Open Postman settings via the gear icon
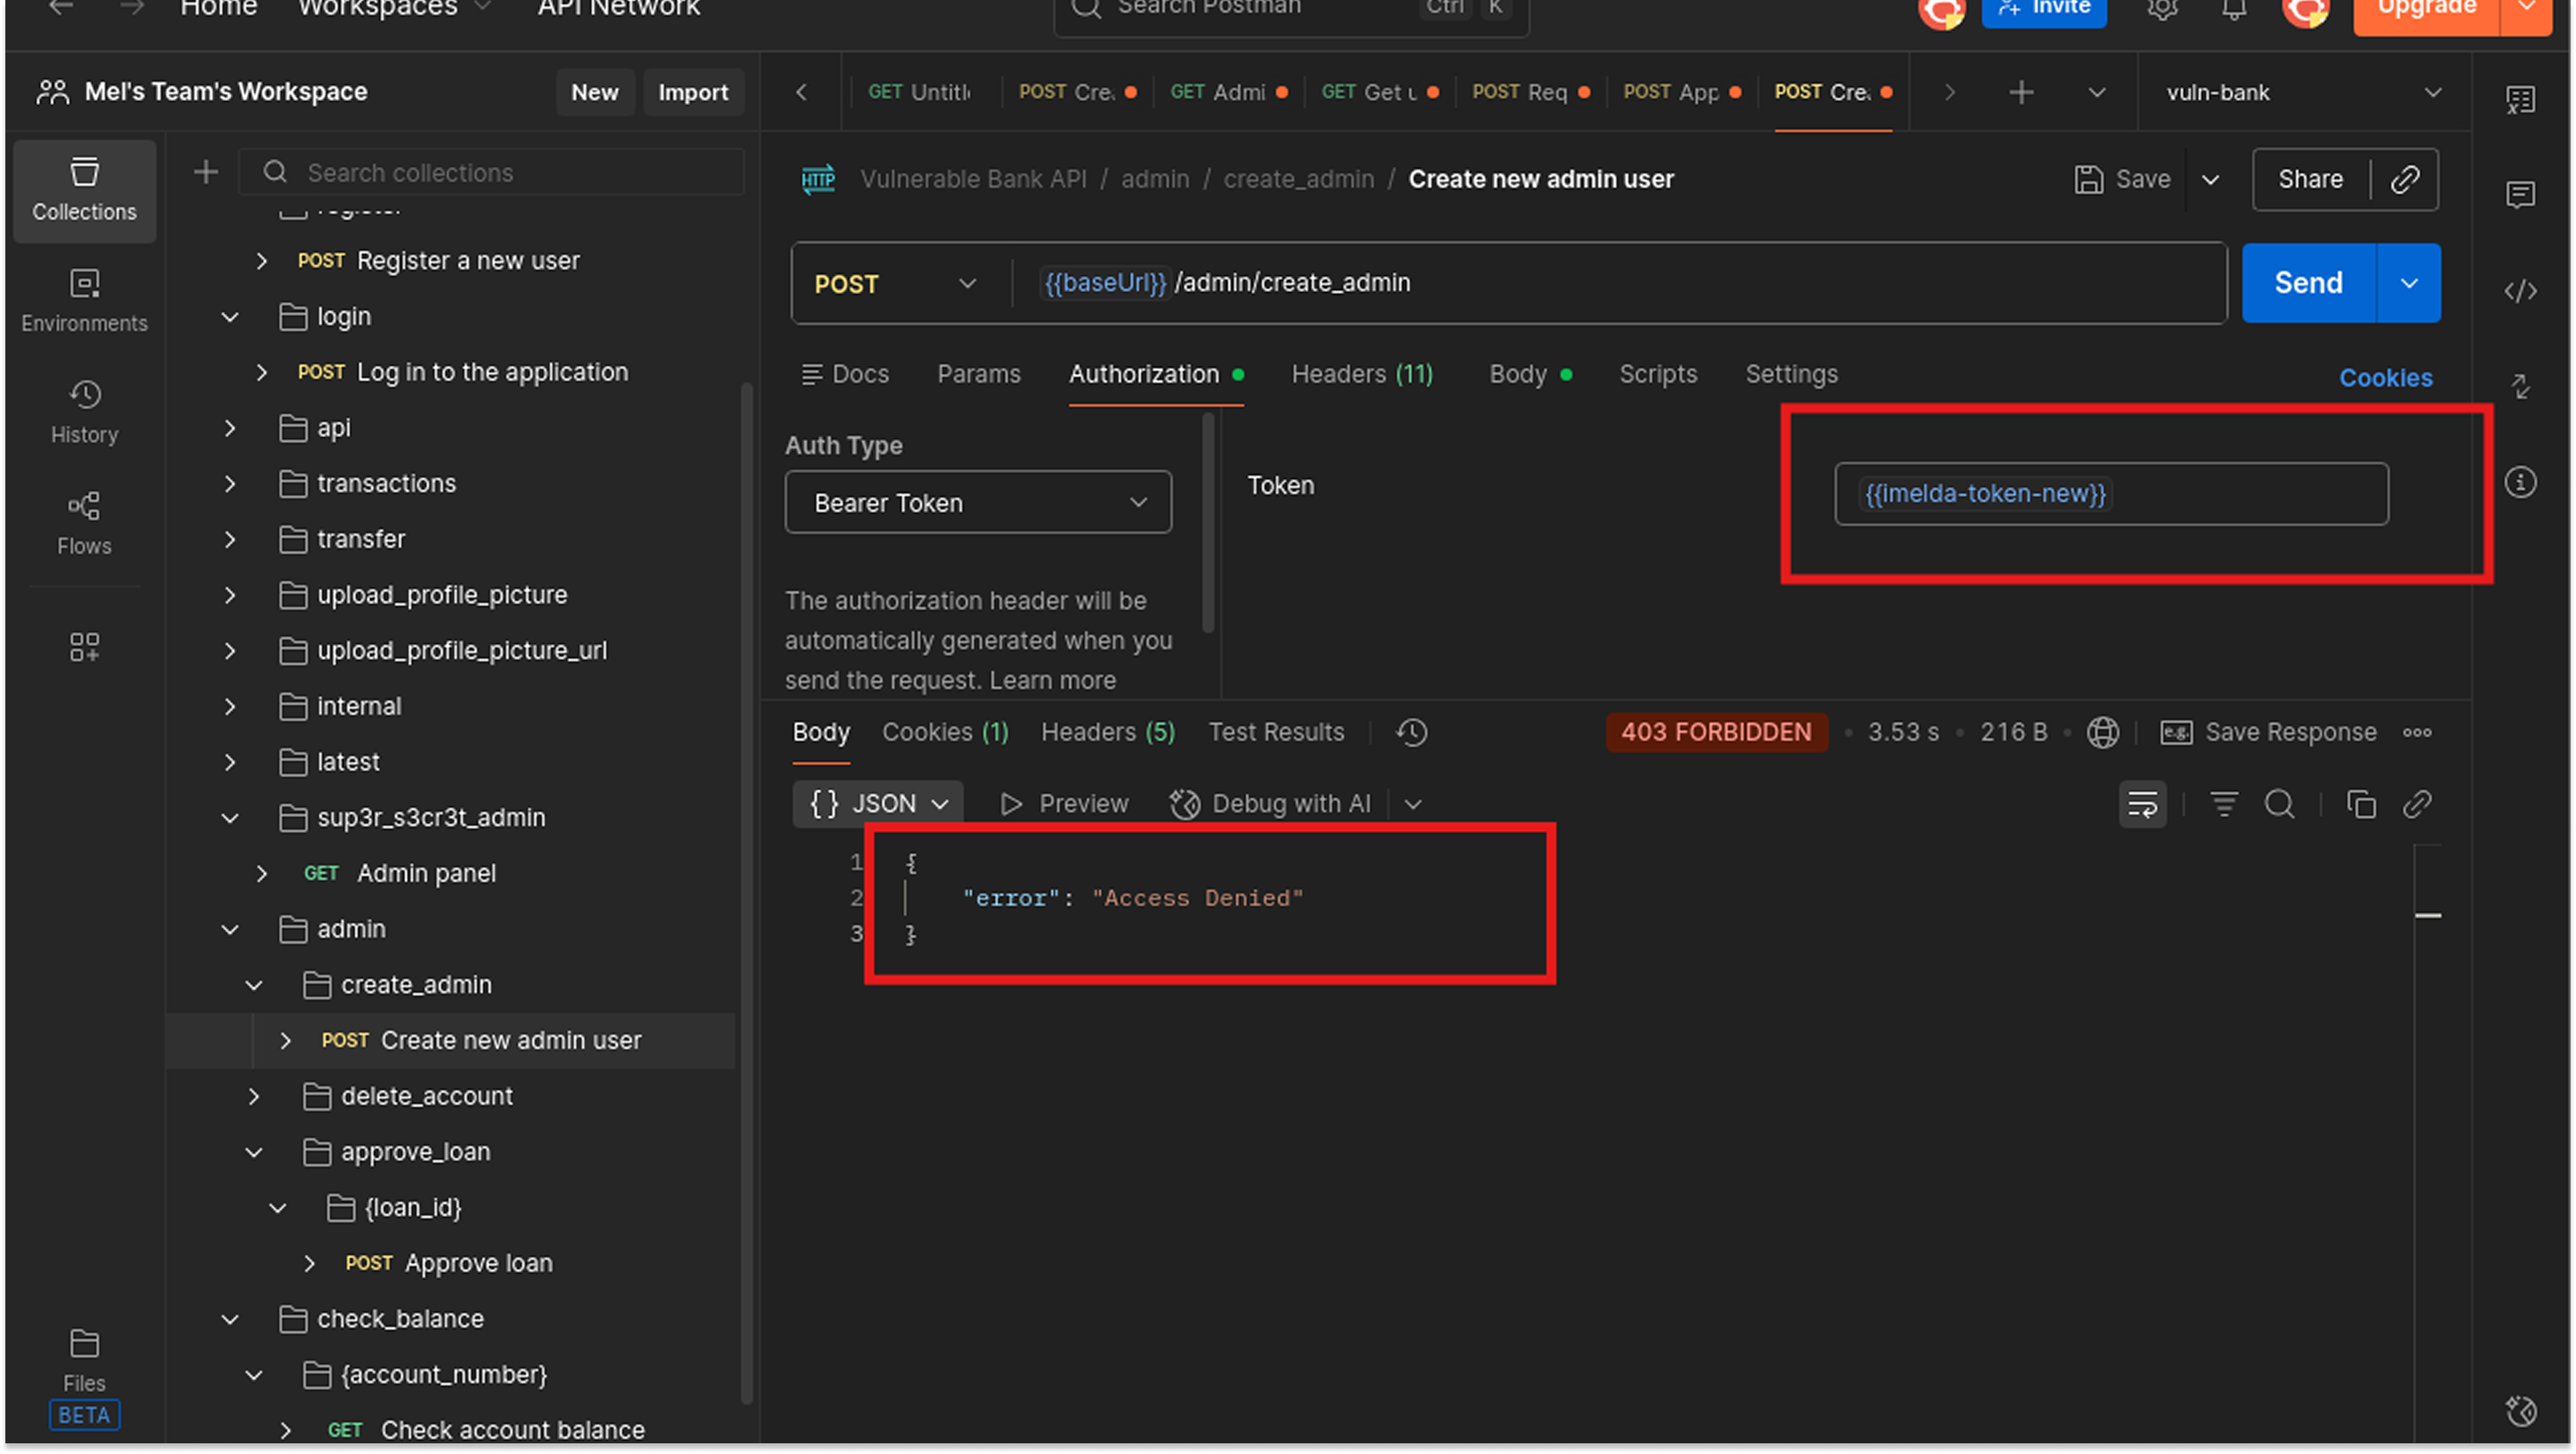The width and height of the screenshot is (2576, 1454). pos(2162,10)
